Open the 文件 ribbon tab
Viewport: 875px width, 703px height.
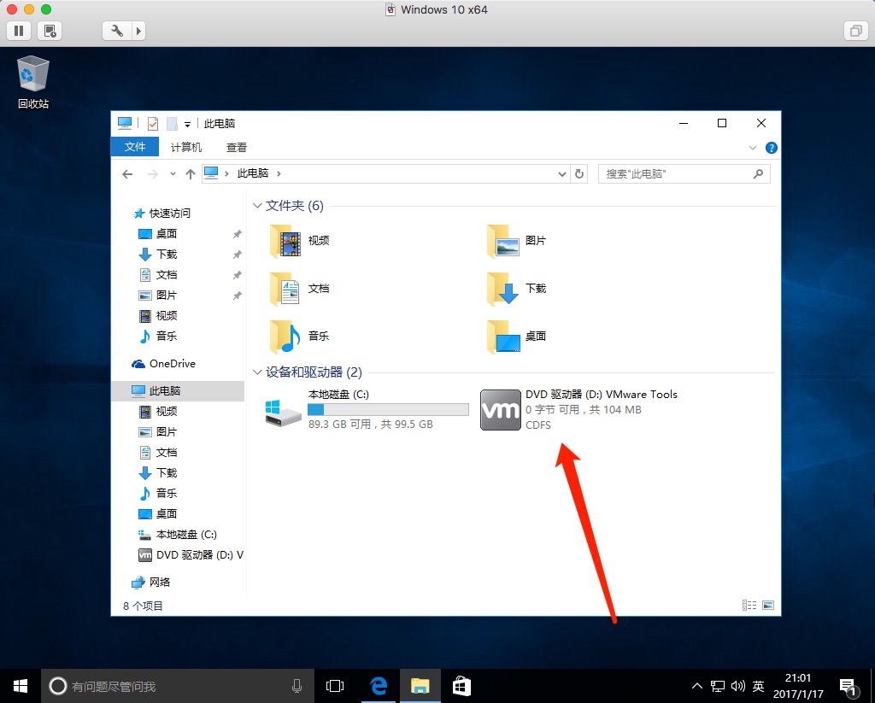[x=134, y=147]
